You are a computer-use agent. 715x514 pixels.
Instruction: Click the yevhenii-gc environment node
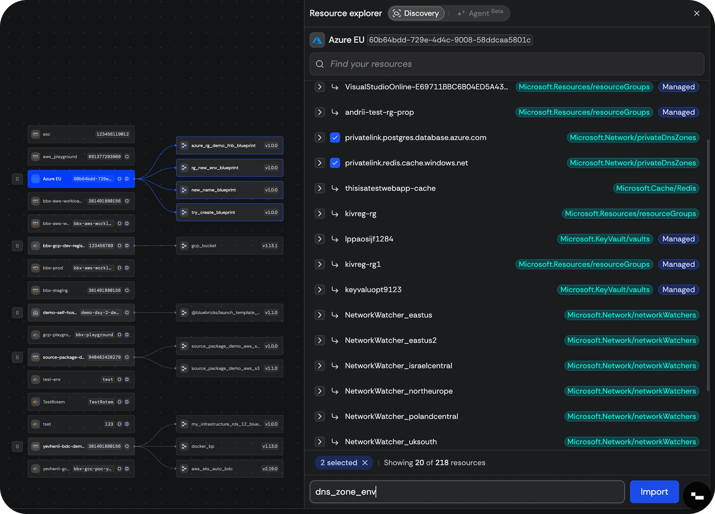click(81, 469)
